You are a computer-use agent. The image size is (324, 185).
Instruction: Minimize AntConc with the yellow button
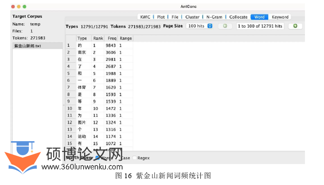pos(19,7)
